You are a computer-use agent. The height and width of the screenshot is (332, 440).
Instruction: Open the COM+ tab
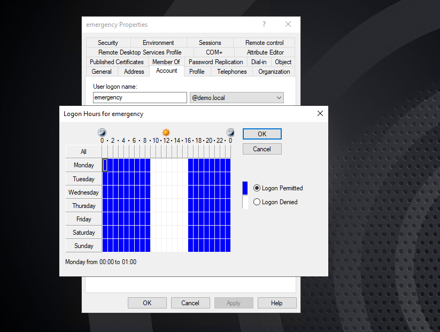tap(214, 52)
